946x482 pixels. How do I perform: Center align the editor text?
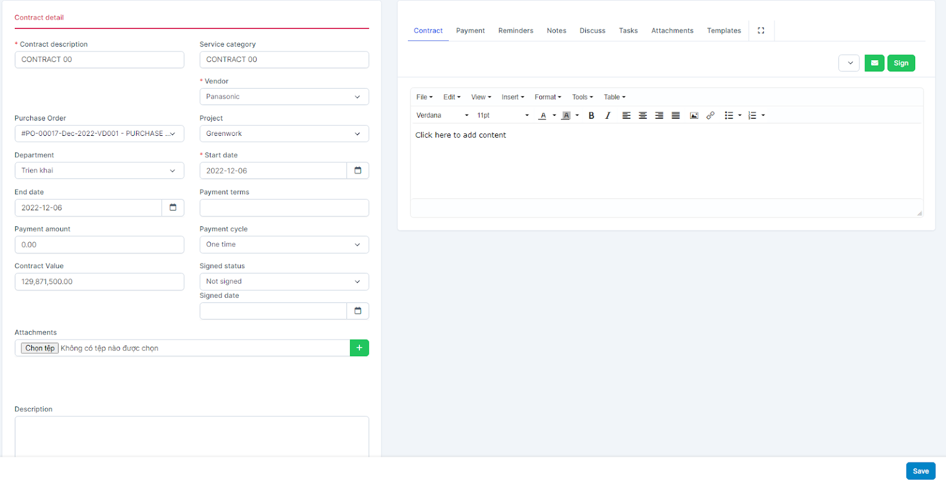[643, 116]
